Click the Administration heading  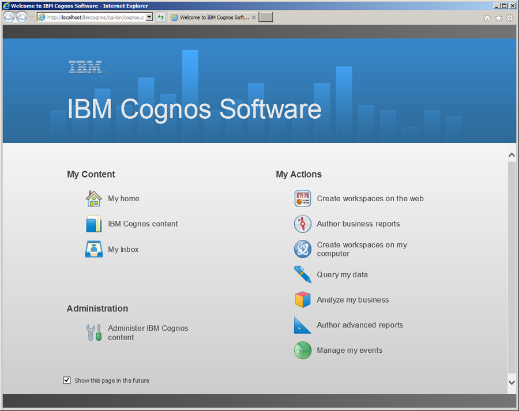click(x=97, y=308)
